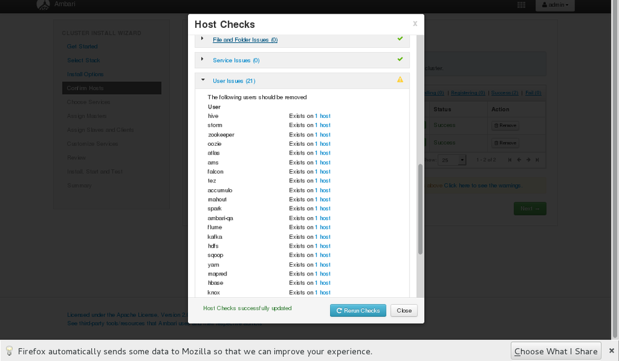Viewport: 619px width, 361px height.
Task: Go to previous page arrow icon
Action: [x=519, y=160]
